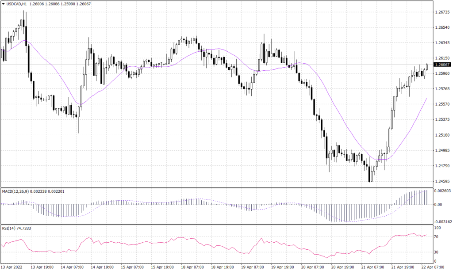Click the MACD value 0.002338

[x=38, y=191]
